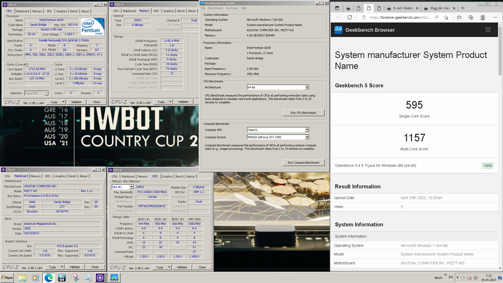Click the network icon in system tray

point(476,278)
